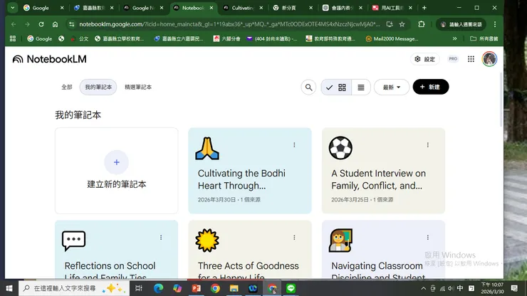Image resolution: width=527 pixels, height=296 pixels.
Task: Open more options on Reflections on School card
Action: 161,238
